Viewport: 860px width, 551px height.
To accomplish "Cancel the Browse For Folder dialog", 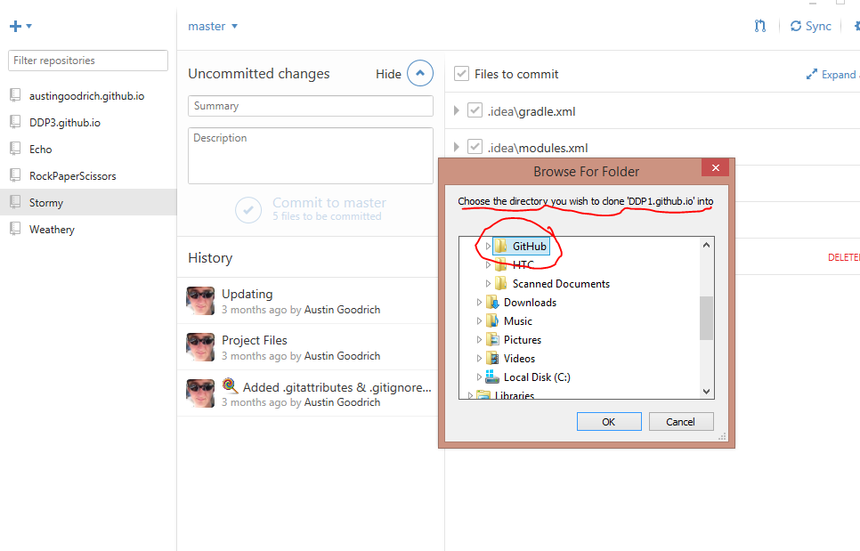I will click(683, 422).
